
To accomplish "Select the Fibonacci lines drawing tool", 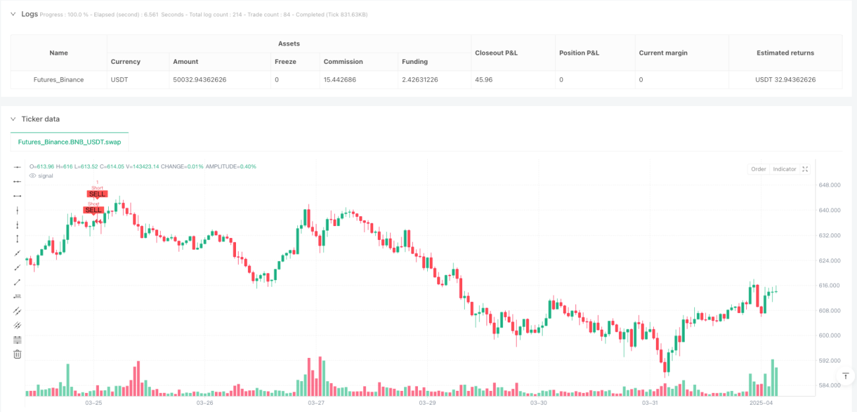I will click(18, 339).
